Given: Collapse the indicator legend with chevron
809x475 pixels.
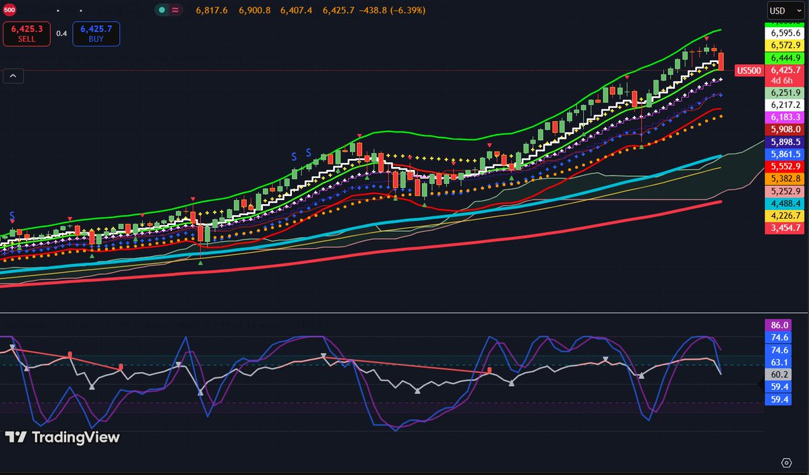Looking at the screenshot, I should [12, 76].
